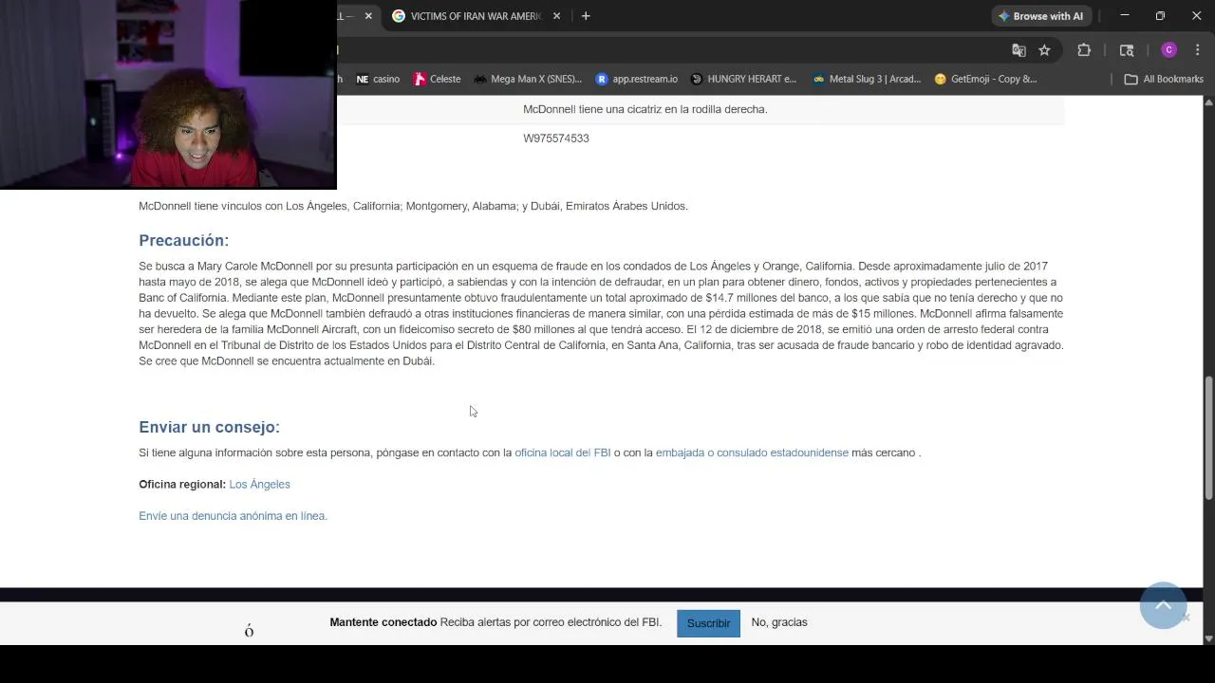Screen dimensions: 1215x683
Task: Open the Metal Slug 3 Arcade bookmark
Action: [x=867, y=79]
